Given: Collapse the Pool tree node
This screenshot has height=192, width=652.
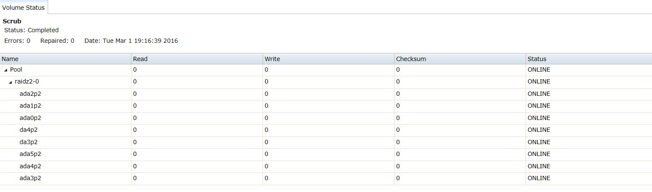Looking at the screenshot, I should coord(6,70).
